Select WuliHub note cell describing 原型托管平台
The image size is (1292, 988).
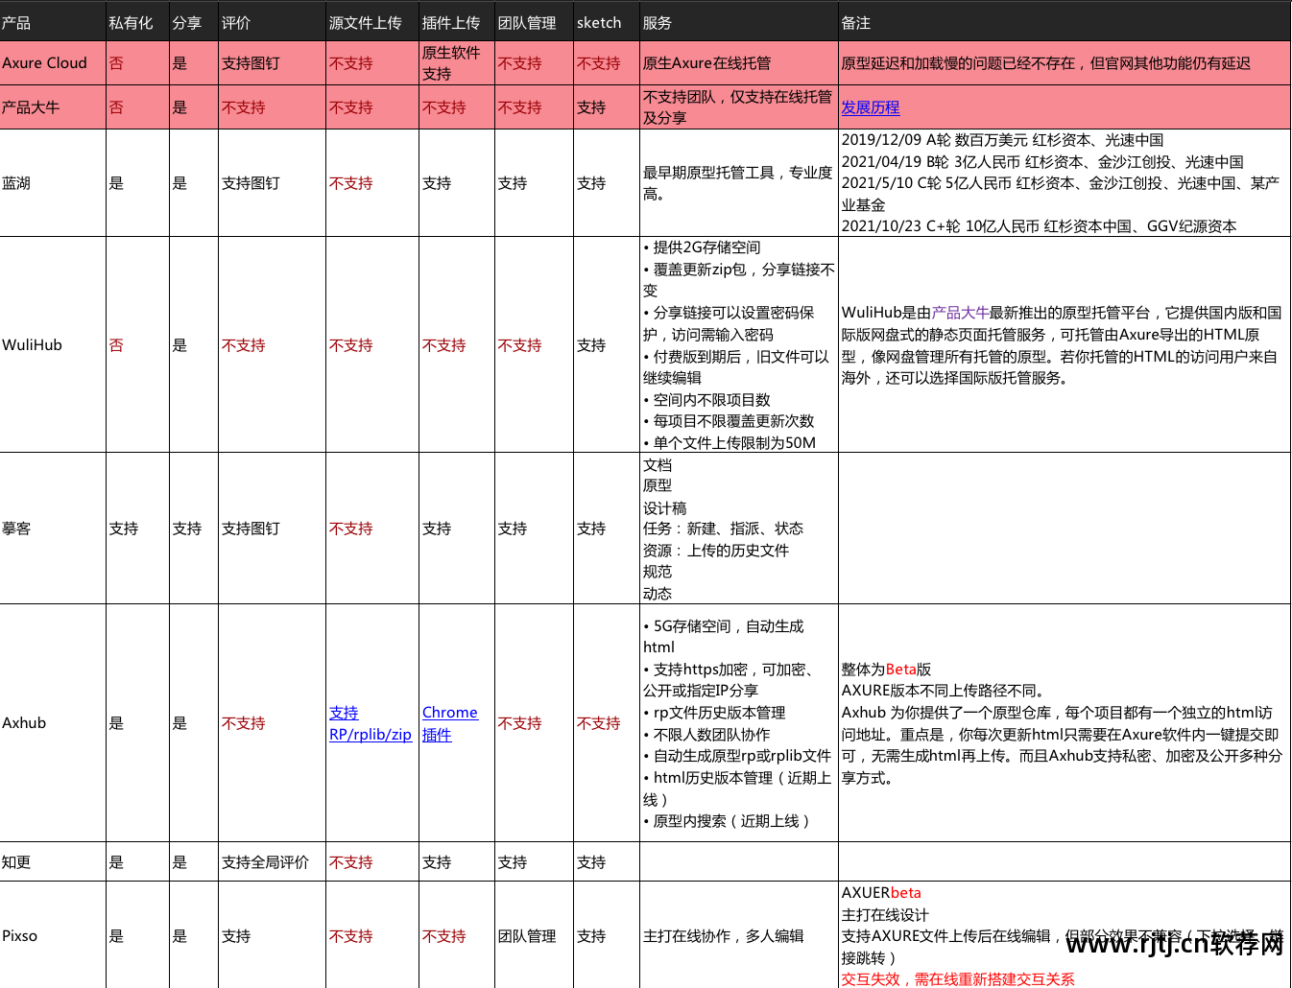1065,344
